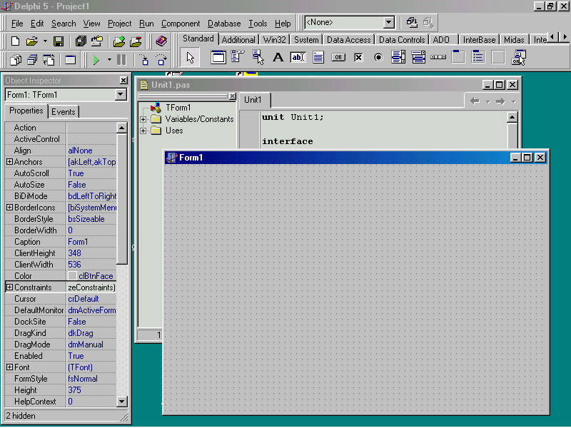Click Remove file from project icon
Viewport: 571px width, 428px height.
136,41
